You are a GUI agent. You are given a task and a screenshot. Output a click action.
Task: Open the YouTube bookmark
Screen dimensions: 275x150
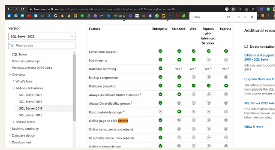tap(29, 16)
